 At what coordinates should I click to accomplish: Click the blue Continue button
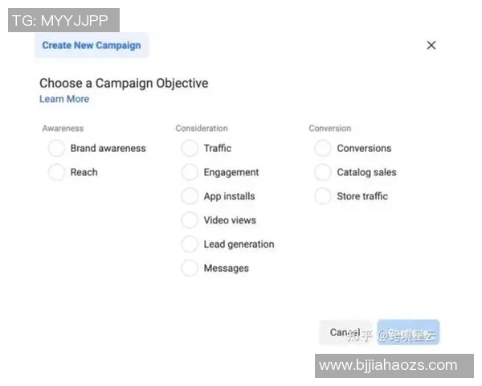408,332
